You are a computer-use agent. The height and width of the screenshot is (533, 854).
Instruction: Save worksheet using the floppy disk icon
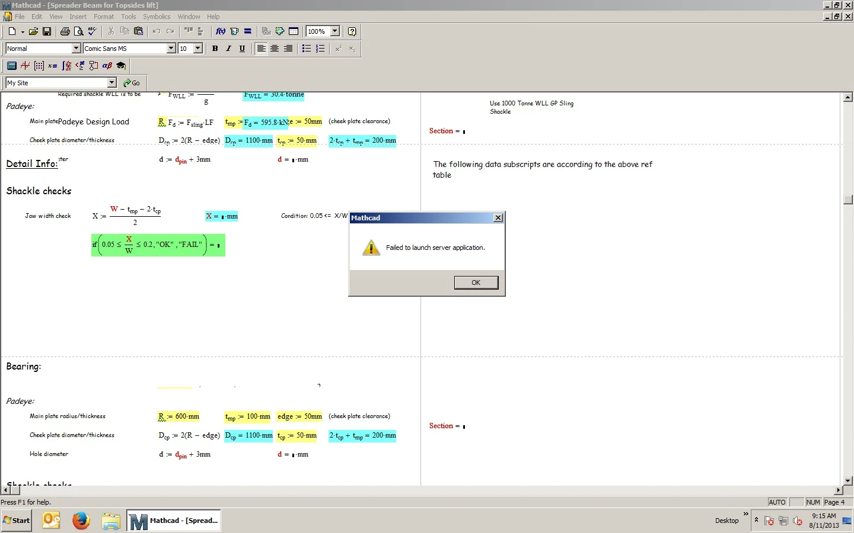tap(47, 31)
